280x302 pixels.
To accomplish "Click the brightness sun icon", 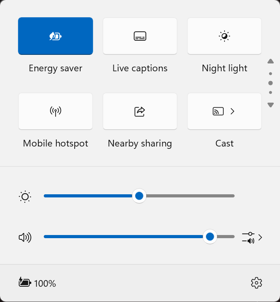I will pos(25,197).
